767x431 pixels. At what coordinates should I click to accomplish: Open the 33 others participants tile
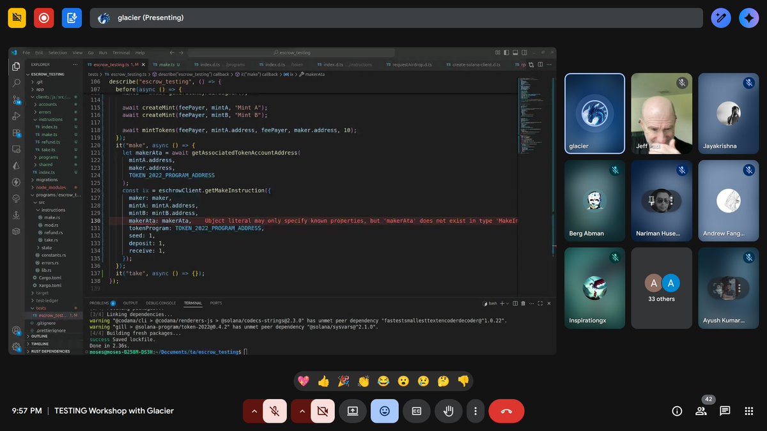(662, 288)
